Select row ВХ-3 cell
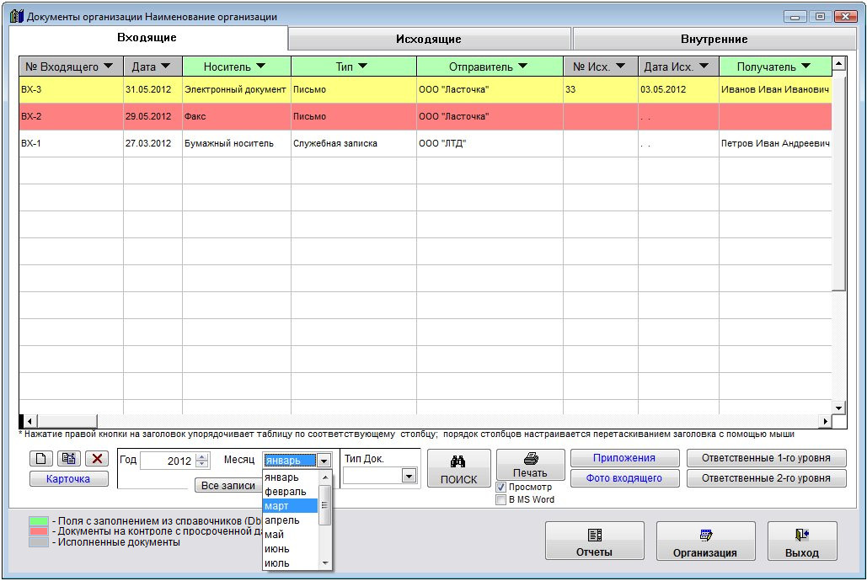This screenshot has height=581, width=867. tap(72, 89)
